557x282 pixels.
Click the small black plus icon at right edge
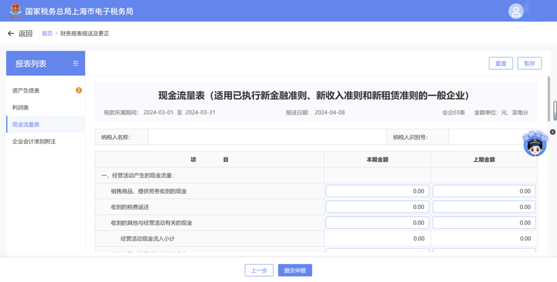(x=552, y=132)
